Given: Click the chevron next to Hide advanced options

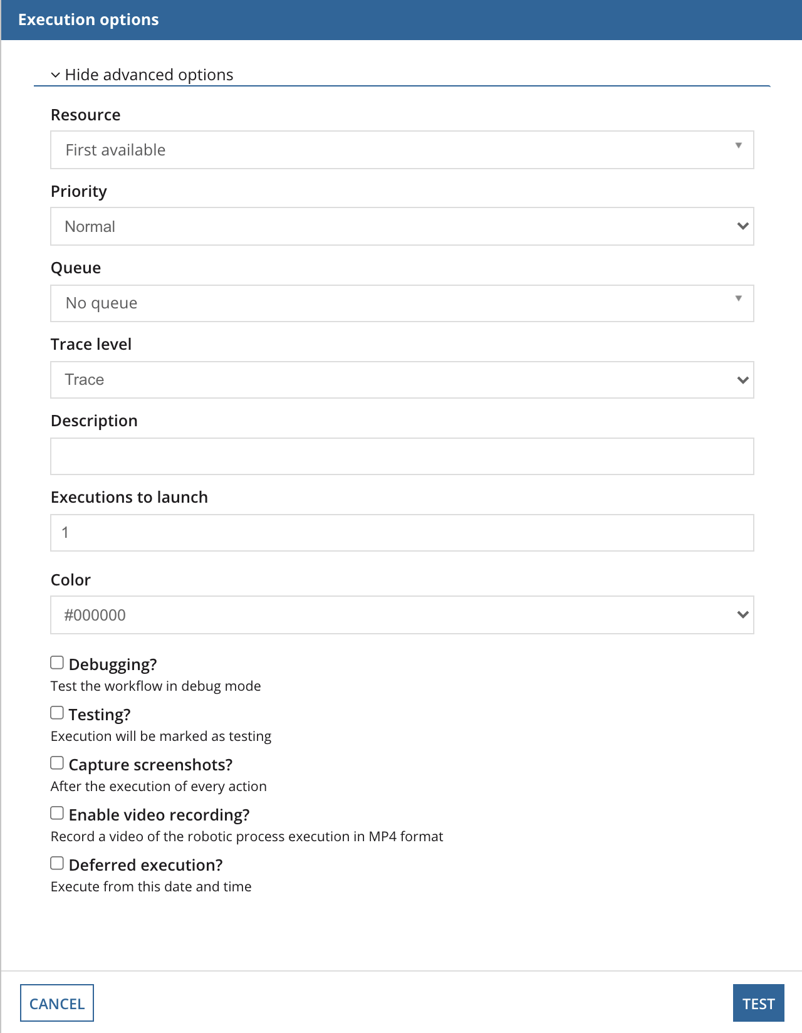Looking at the screenshot, I should [55, 74].
